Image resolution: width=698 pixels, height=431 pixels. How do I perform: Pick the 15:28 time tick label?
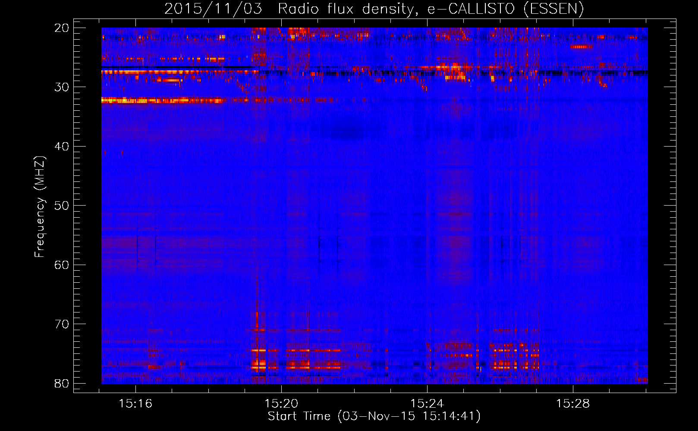click(x=573, y=404)
